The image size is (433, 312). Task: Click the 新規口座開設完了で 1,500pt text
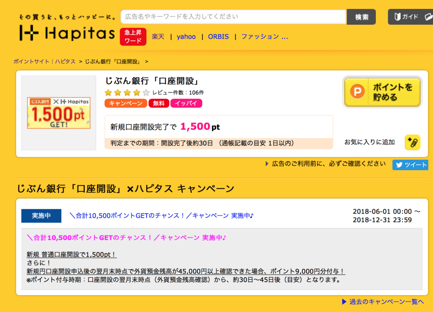[x=165, y=126]
